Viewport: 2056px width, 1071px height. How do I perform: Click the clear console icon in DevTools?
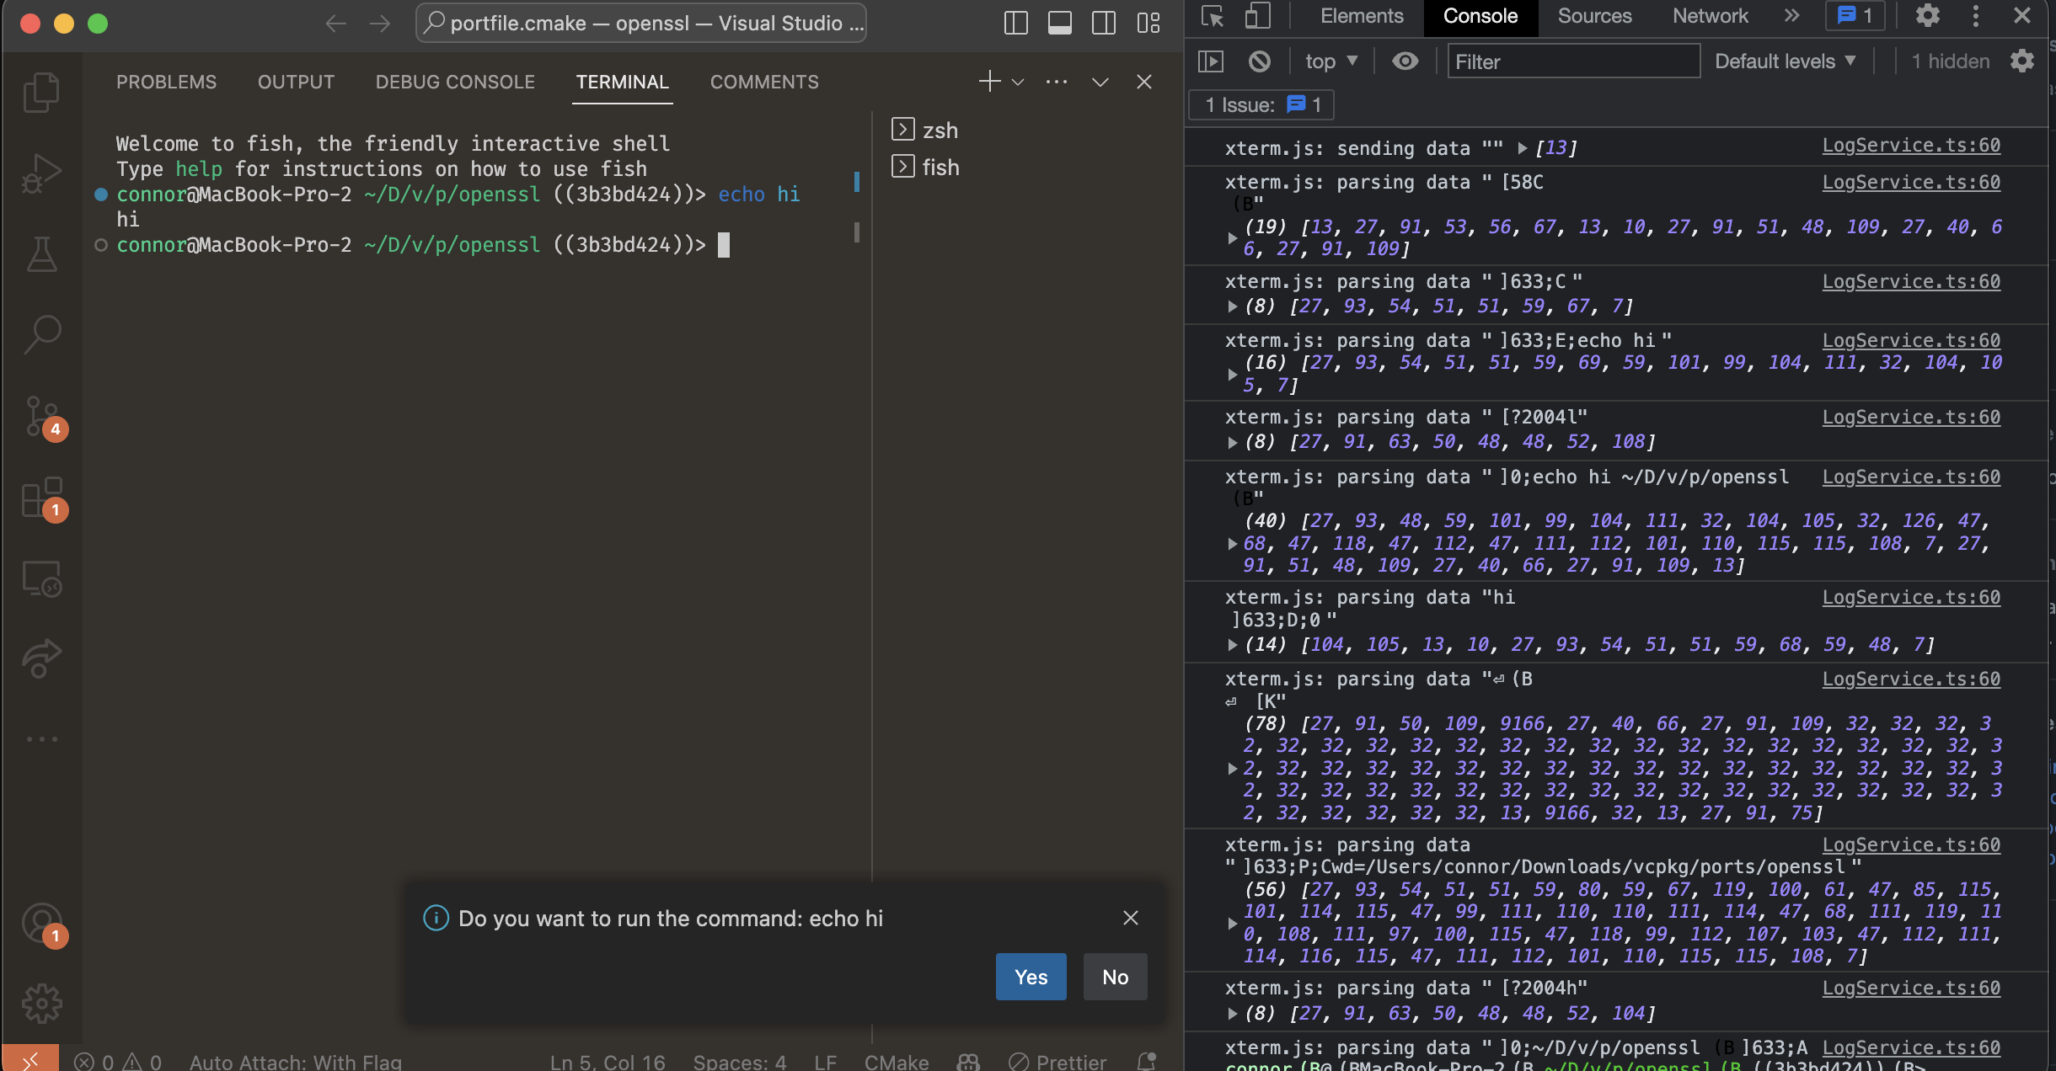(1259, 61)
